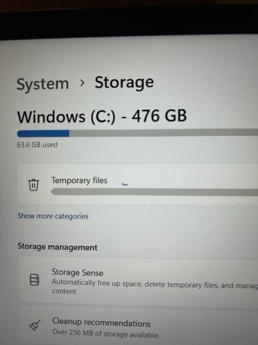The height and width of the screenshot is (345, 258).
Task: Click the blue used portion of drive bar
Action: point(43,133)
